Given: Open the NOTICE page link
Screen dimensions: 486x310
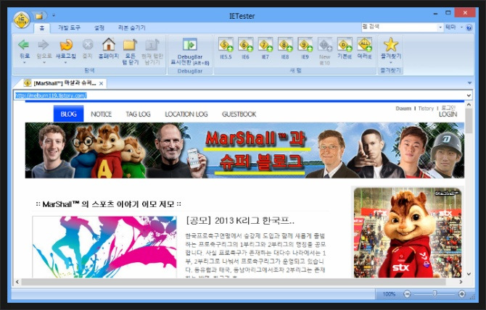Looking at the screenshot, I should 101,114.
